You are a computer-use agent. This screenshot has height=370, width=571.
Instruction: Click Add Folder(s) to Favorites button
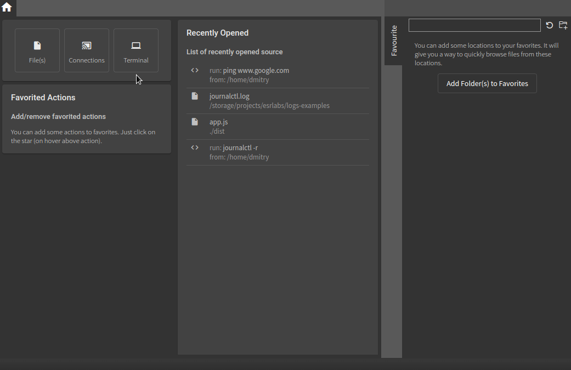(x=487, y=83)
